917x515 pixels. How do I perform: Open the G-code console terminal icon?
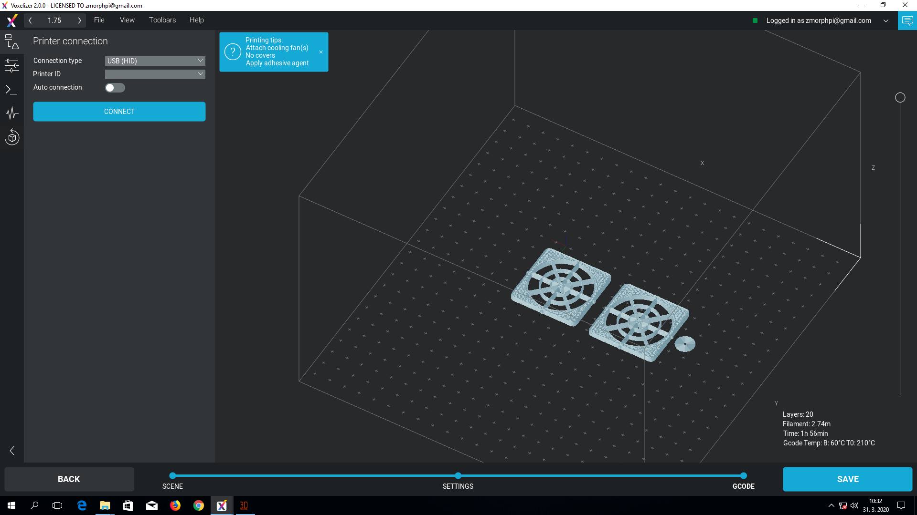(x=12, y=90)
